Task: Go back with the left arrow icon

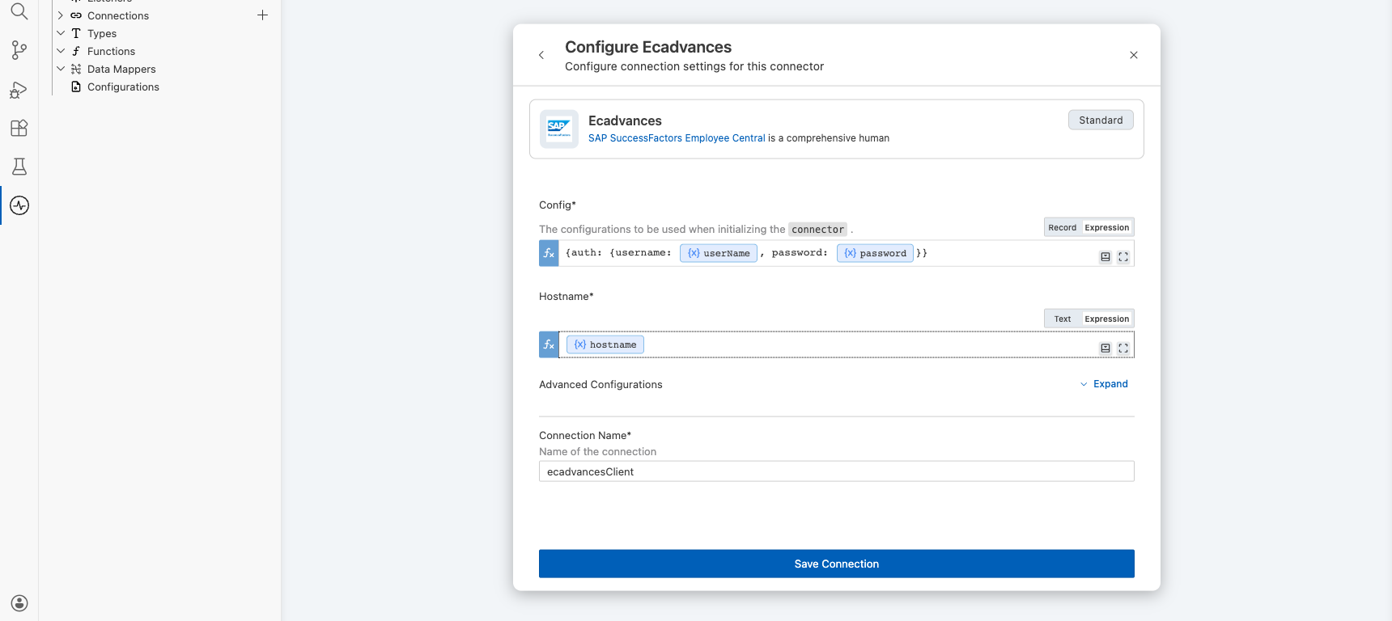Action: click(x=541, y=55)
